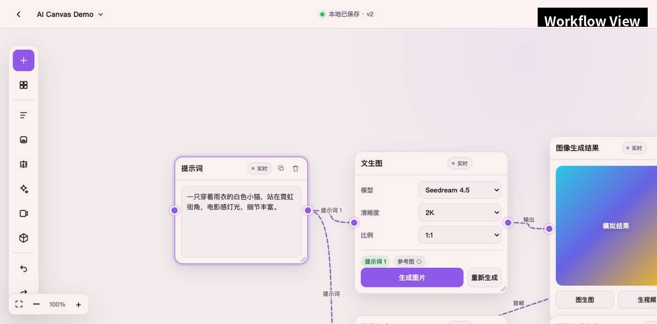
Task: Select the AI sparkle tool in sidebar
Action: coord(24,189)
